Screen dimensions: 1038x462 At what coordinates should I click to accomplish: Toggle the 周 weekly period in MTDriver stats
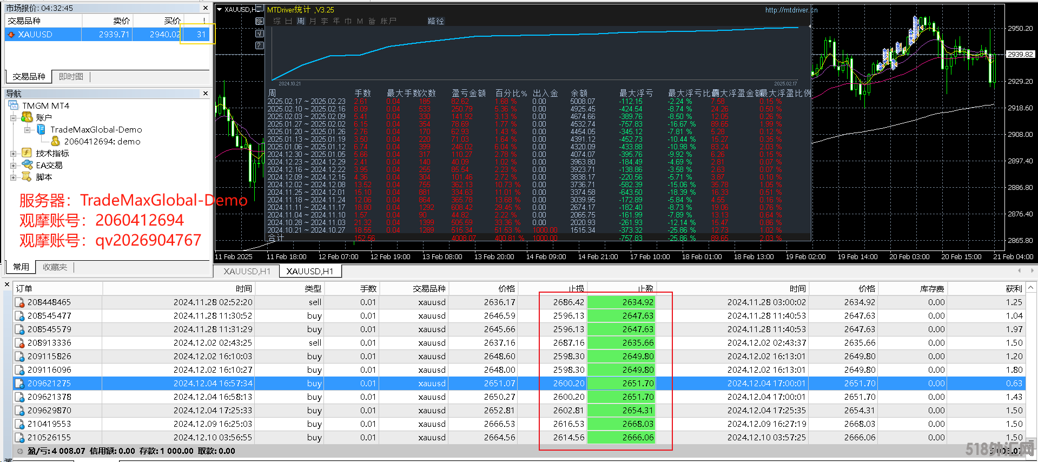[x=301, y=21]
